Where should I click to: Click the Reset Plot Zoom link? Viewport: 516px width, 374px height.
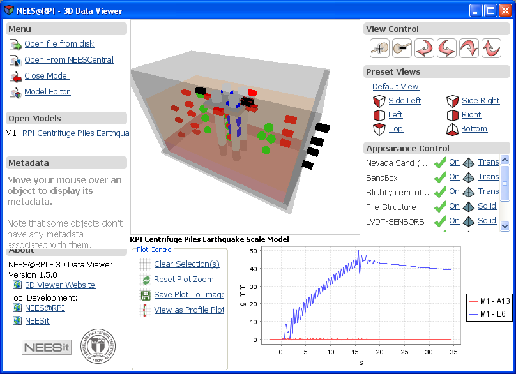(x=184, y=280)
